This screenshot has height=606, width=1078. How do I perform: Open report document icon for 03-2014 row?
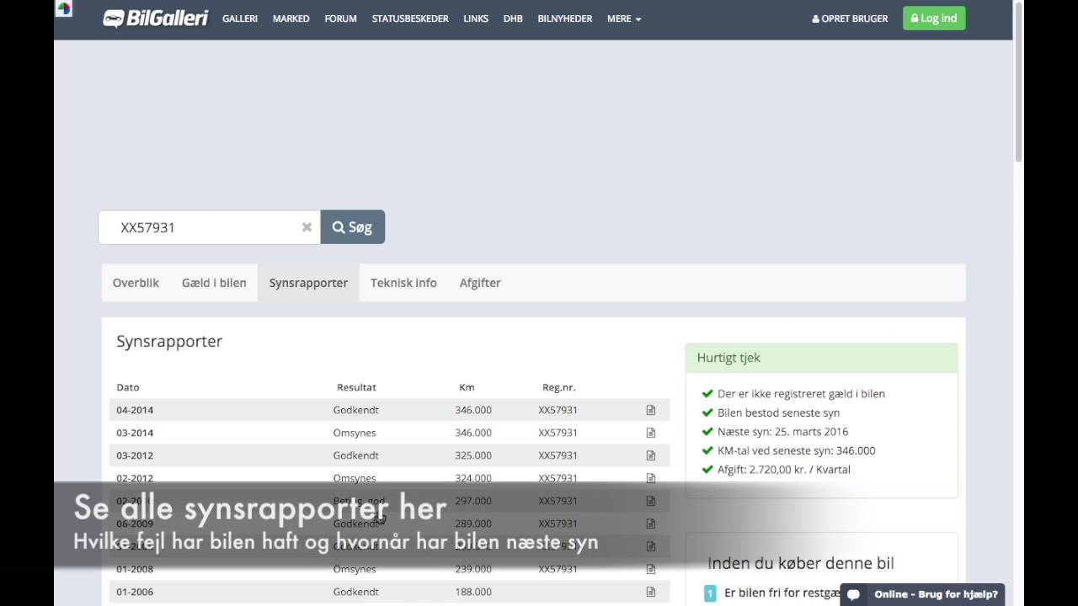[x=651, y=433]
